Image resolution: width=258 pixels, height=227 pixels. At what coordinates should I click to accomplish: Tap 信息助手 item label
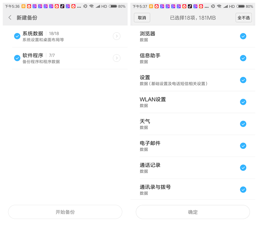point(150,55)
